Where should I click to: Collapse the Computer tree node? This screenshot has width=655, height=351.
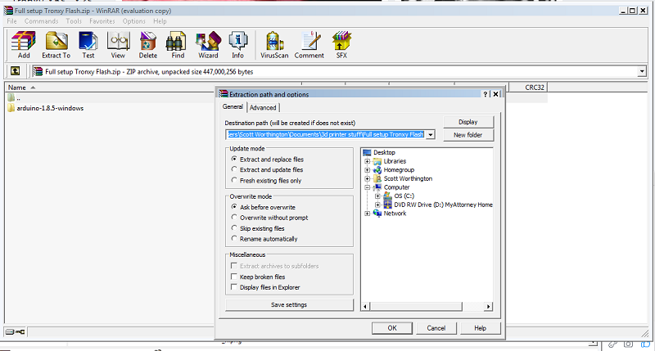tap(367, 187)
